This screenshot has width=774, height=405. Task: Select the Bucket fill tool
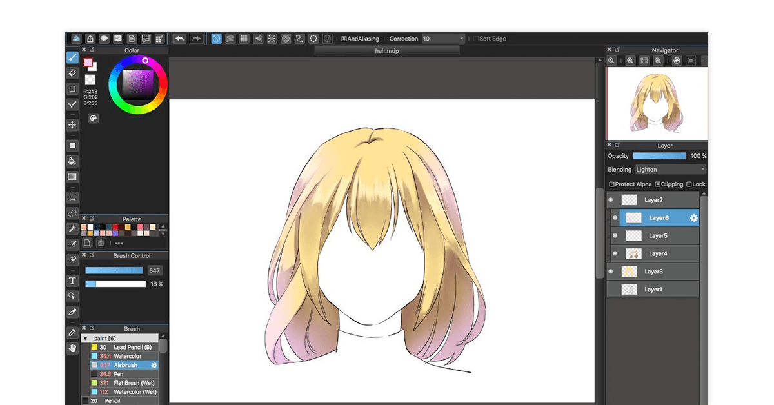(73, 161)
